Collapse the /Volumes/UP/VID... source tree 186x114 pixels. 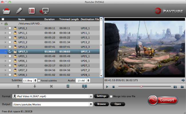click(x=2, y=24)
